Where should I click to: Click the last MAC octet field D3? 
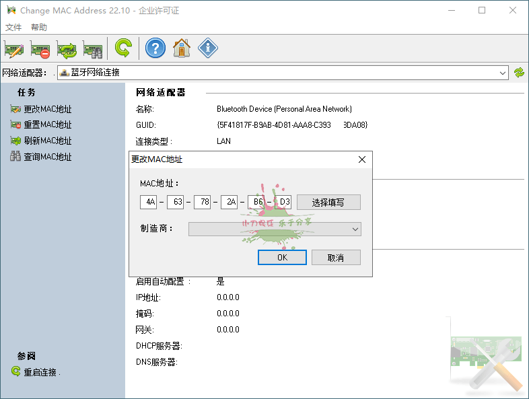(x=283, y=202)
